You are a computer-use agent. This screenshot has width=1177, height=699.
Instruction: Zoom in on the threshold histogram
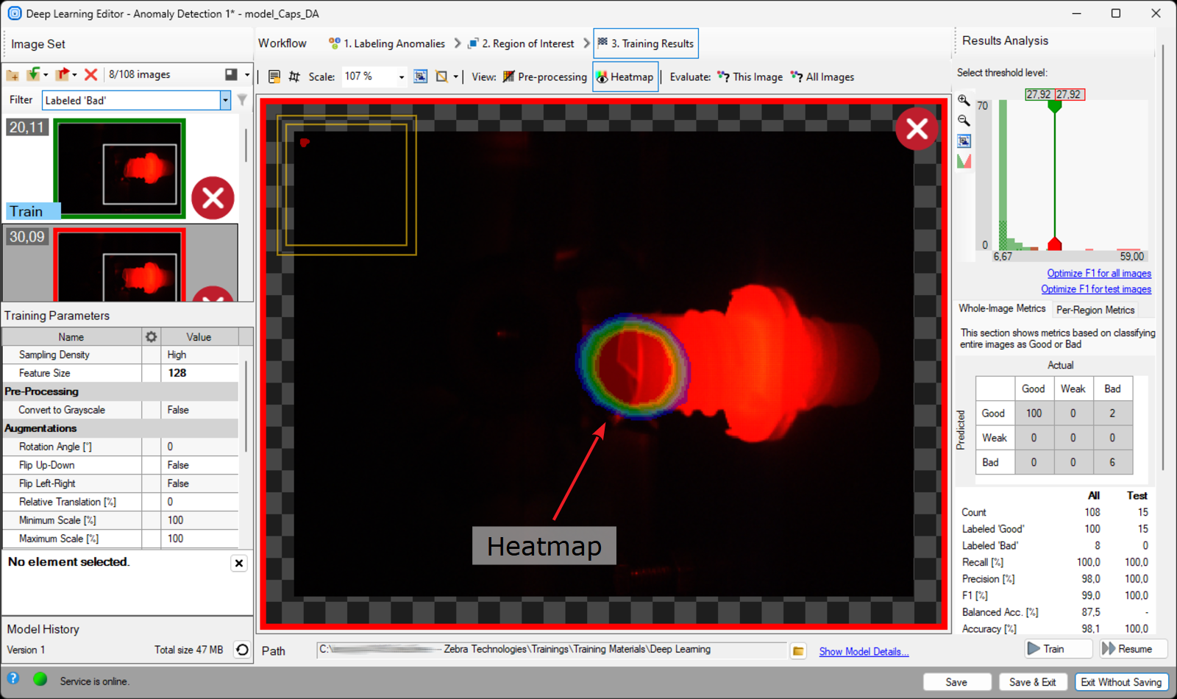tap(964, 101)
